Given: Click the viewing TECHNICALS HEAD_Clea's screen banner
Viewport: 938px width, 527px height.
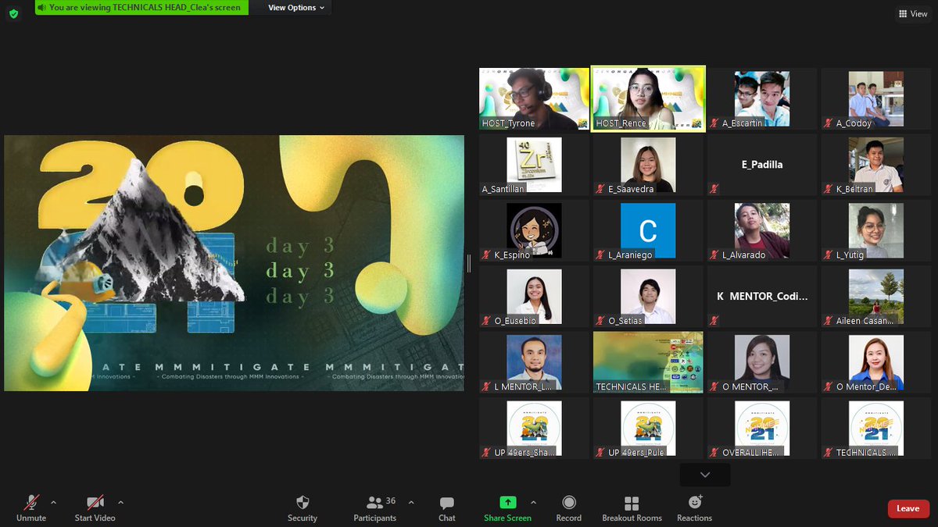Looking at the screenshot, I should click(x=141, y=8).
